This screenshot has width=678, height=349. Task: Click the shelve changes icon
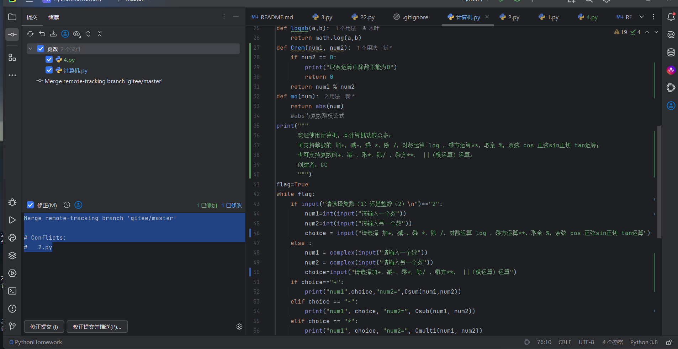[x=53, y=34]
